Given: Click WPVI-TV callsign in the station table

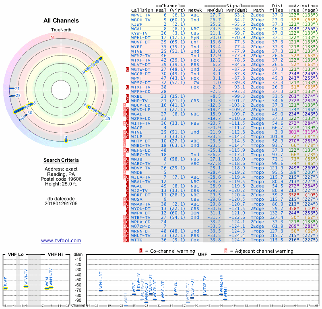Looking at the screenshot, I should click(x=140, y=15).
